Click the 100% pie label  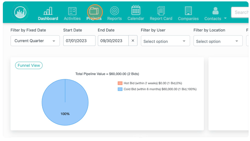[65, 114]
